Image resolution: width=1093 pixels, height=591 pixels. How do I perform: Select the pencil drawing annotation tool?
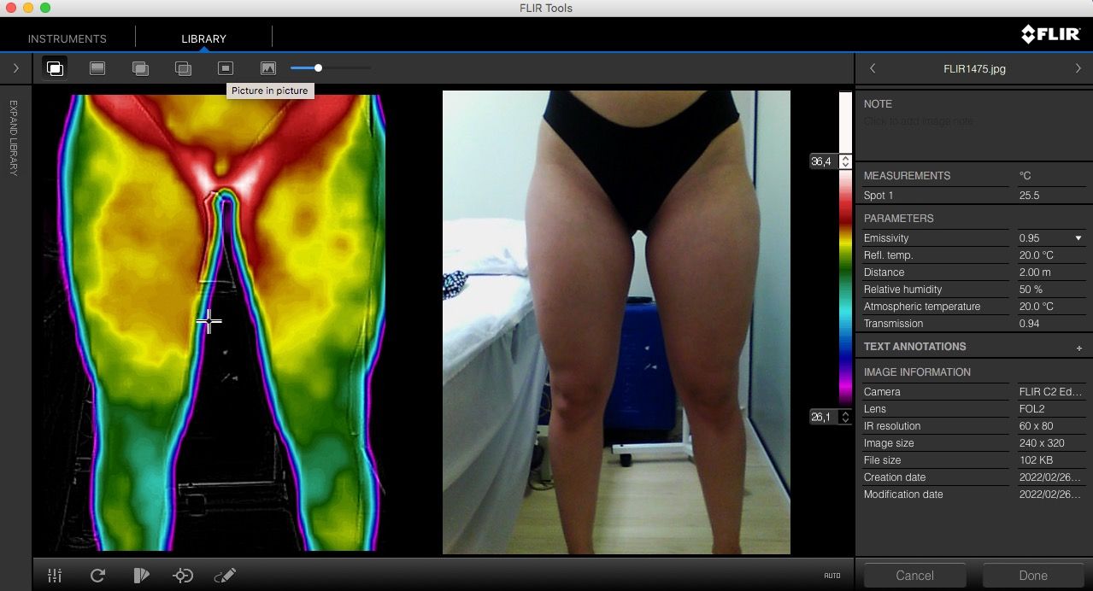225,576
